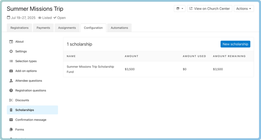Screen dimensions: 261x140
Task: Click the Listed status label
Action: (47, 18)
